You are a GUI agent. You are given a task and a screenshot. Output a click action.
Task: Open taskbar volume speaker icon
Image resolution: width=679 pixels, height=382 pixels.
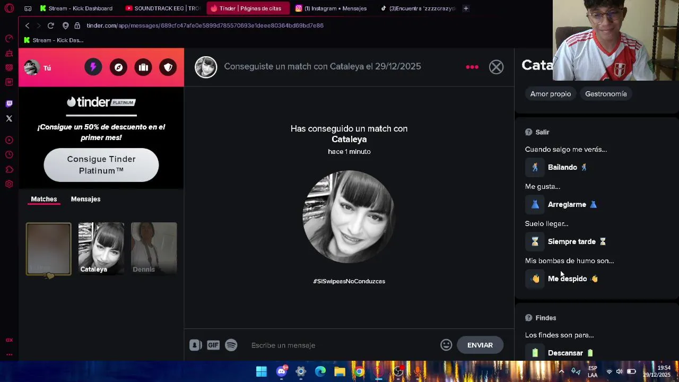coord(619,371)
